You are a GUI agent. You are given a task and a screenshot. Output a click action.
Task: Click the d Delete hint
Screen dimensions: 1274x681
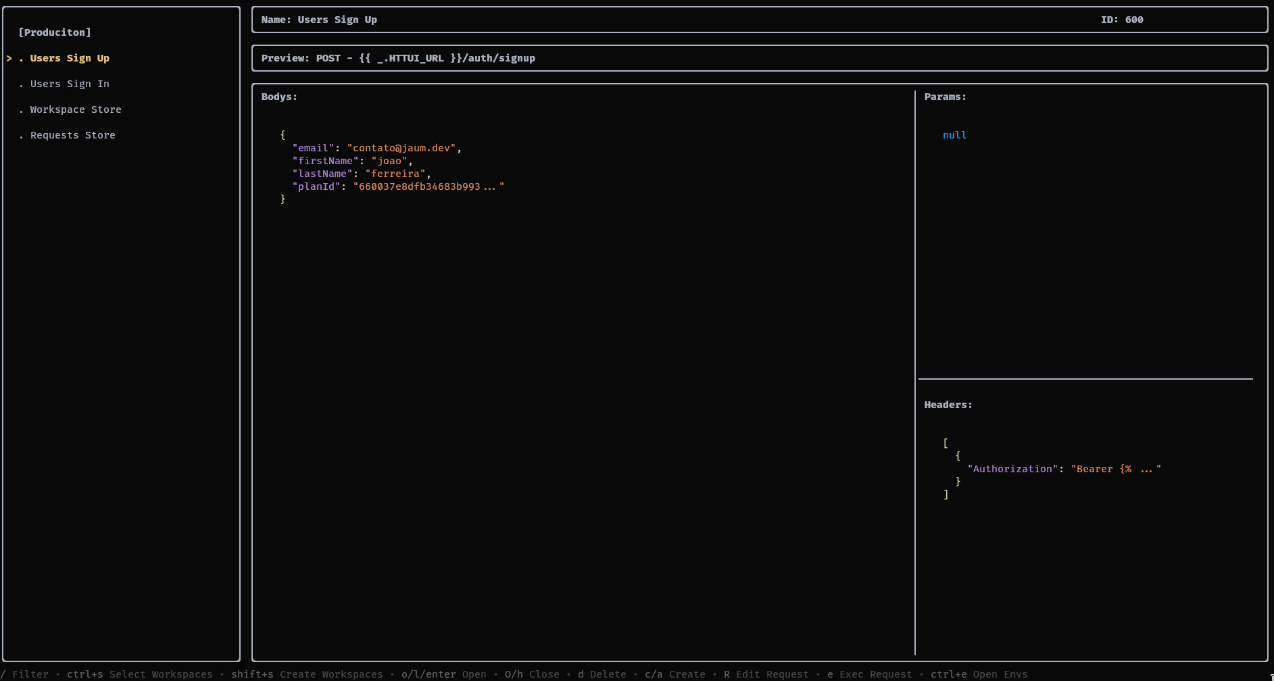602,674
